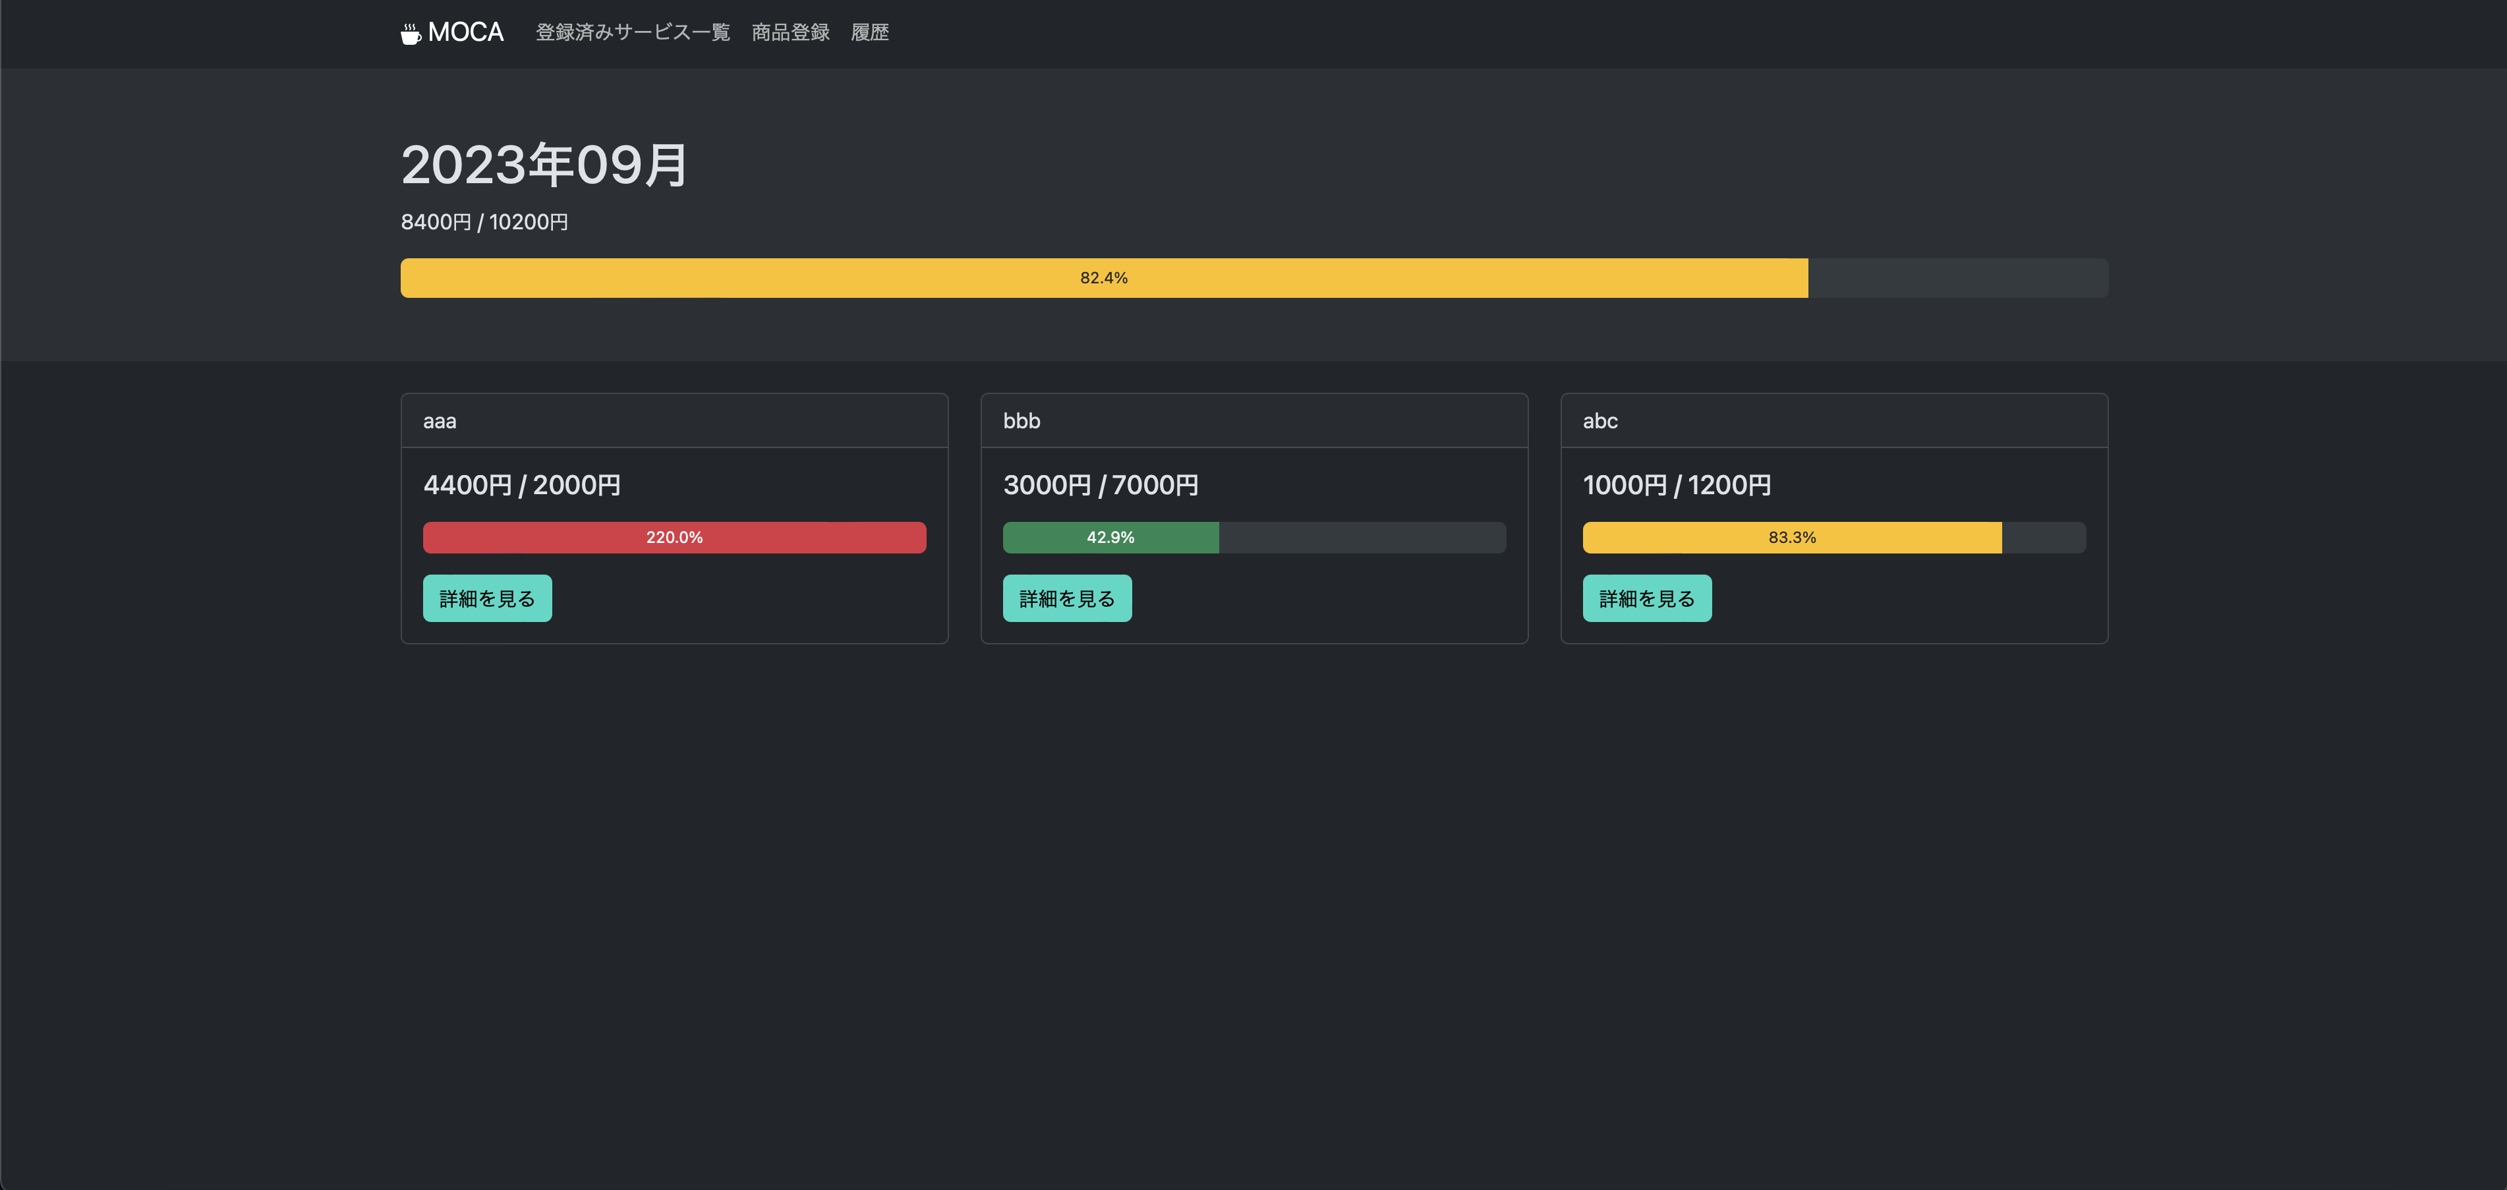2507x1190 pixels.
Task: Select the bbb card title
Action: (1021, 420)
